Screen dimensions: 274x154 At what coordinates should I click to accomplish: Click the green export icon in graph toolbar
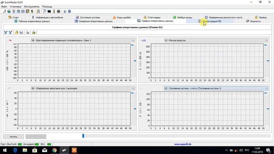click(34, 33)
